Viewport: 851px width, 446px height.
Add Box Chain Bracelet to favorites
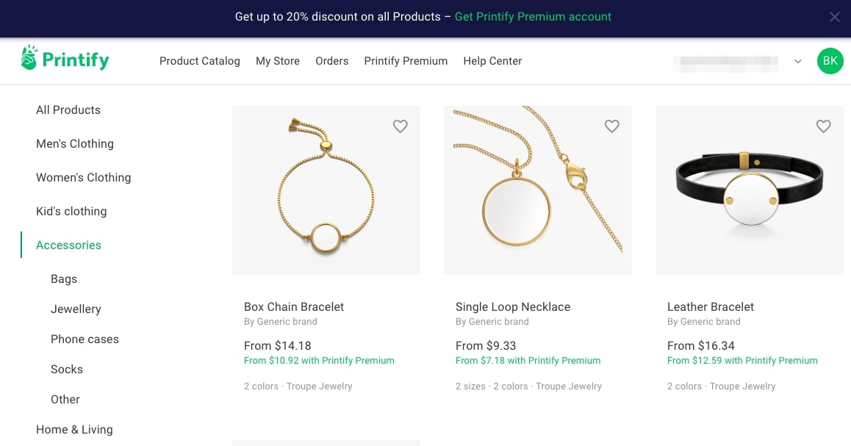400,126
